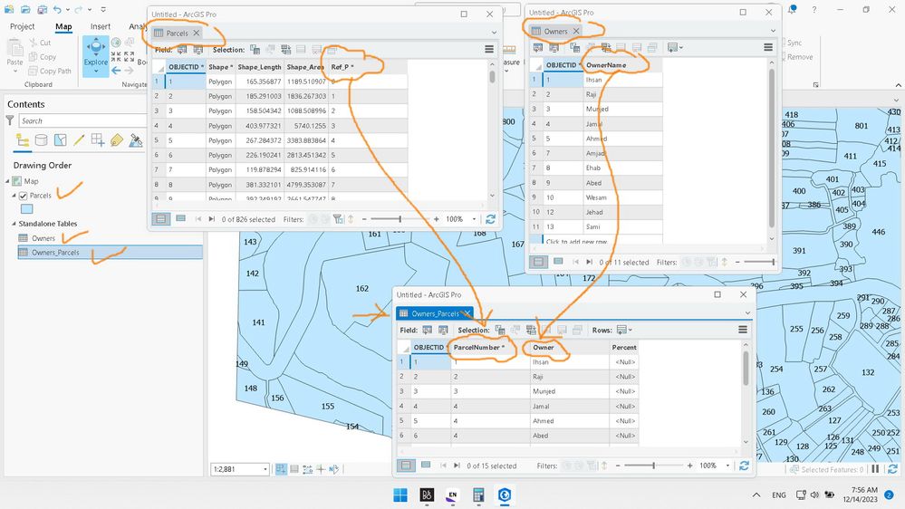Open the Parcels table hamburger menu
905x509 pixels.
(489, 50)
